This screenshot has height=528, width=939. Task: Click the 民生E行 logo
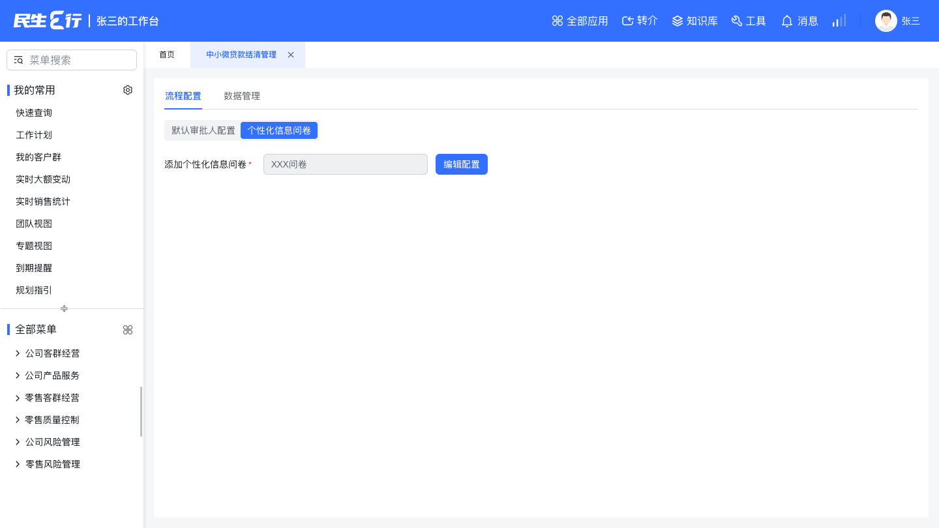pos(48,21)
